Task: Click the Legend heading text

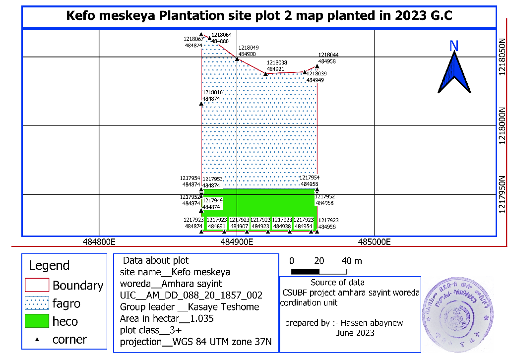Action: coord(49,265)
